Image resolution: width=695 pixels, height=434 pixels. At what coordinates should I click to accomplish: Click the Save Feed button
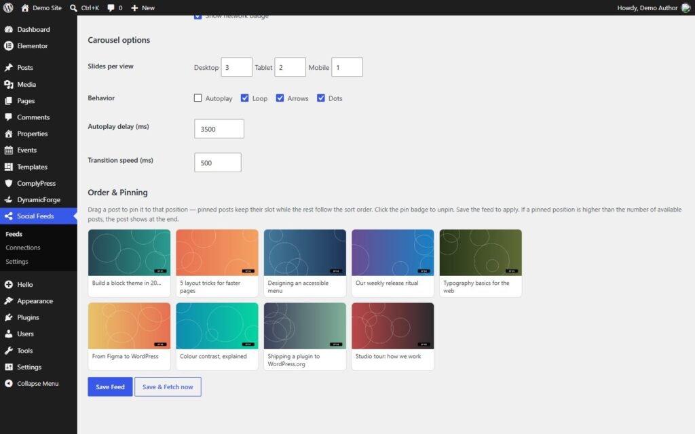click(x=110, y=387)
